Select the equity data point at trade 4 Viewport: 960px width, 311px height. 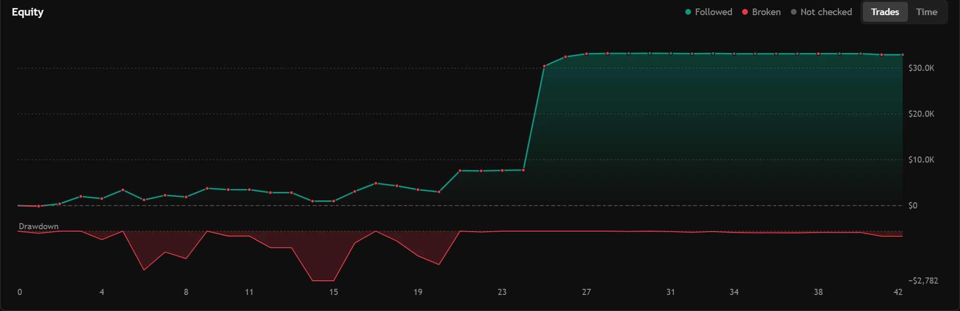point(102,199)
